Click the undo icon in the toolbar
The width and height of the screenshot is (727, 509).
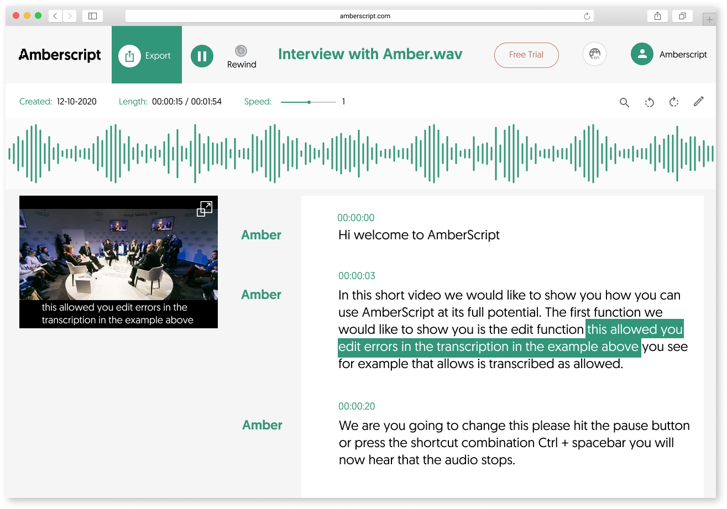point(649,102)
